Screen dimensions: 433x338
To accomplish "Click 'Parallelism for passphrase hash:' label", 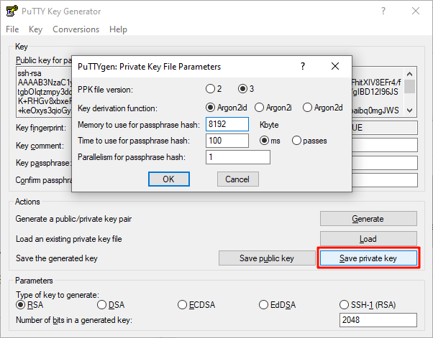I will point(132,157).
